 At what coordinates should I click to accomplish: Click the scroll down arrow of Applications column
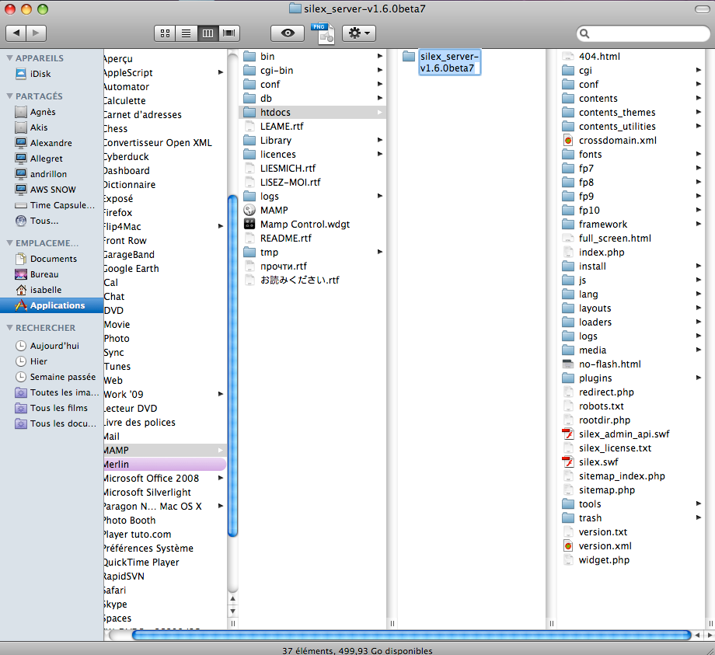[232, 611]
